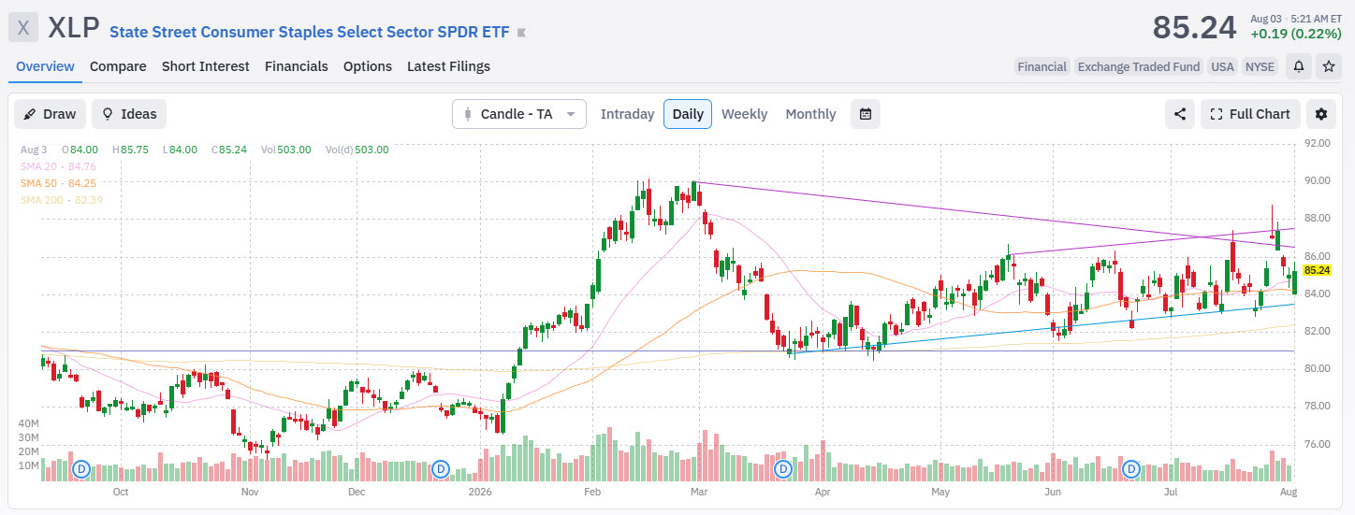Add XLP to favorites with star icon
This screenshot has width=1355, height=515.
[1328, 66]
